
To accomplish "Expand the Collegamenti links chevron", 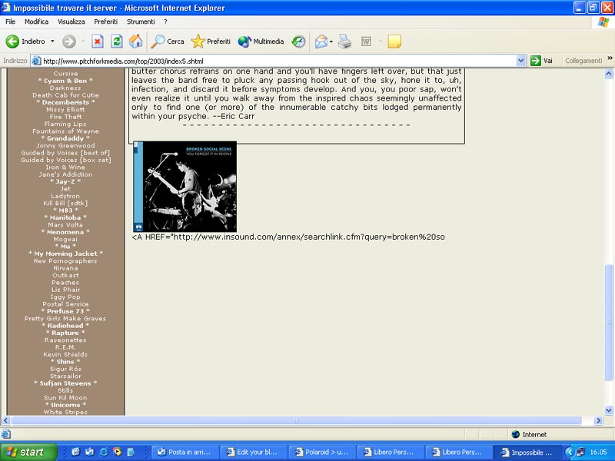I will (x=610, y=58).
